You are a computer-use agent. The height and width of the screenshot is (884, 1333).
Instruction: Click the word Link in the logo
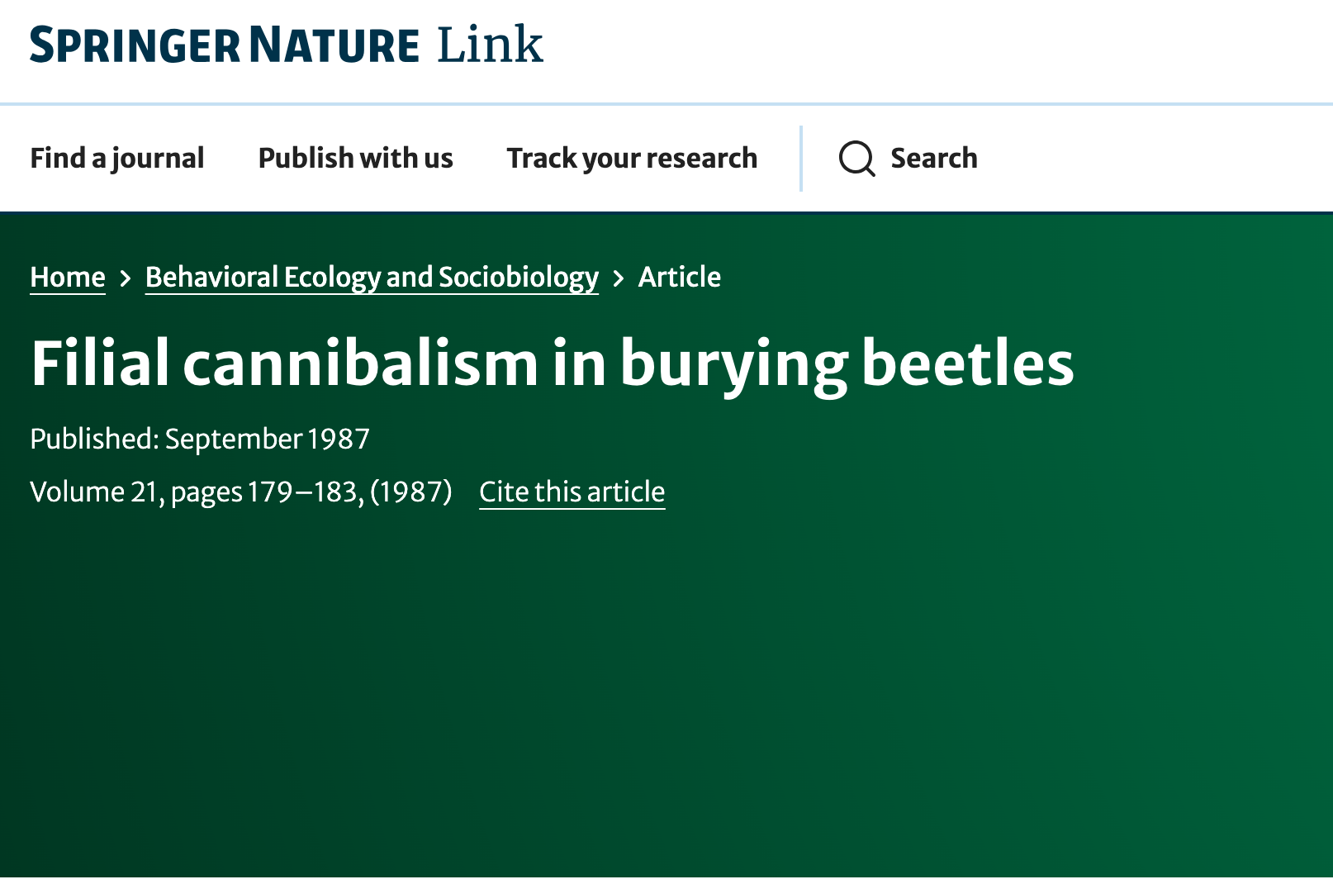(x=490, y=45)
